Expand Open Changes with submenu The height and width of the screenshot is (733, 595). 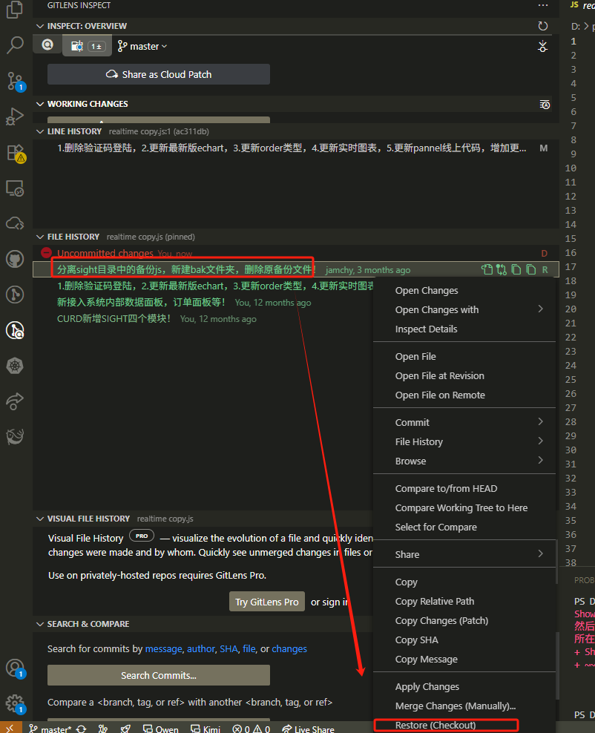(464, 309)
